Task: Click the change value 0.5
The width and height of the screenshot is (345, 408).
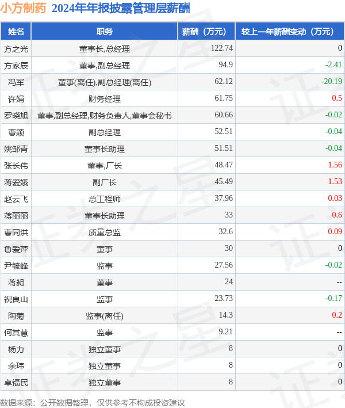Action: tap(337, 98)
